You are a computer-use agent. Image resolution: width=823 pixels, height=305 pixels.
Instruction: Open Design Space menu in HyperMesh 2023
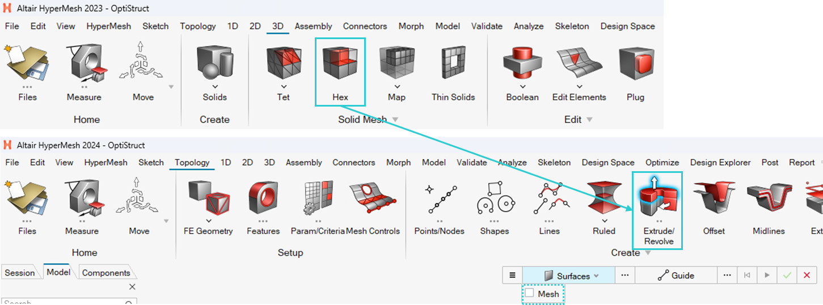coord(627,26)
